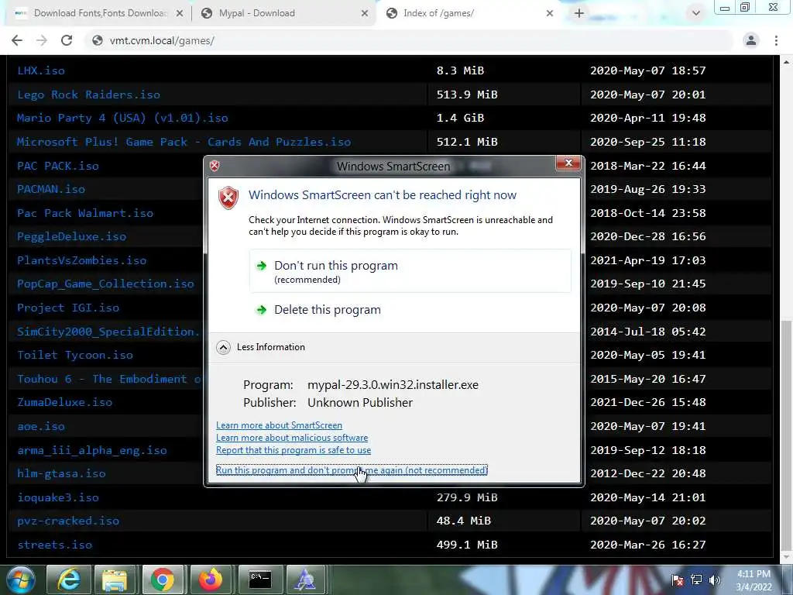Reload the page with the refresh icon
Viewport: 793px width, 595px height.
tap(67, 40)
